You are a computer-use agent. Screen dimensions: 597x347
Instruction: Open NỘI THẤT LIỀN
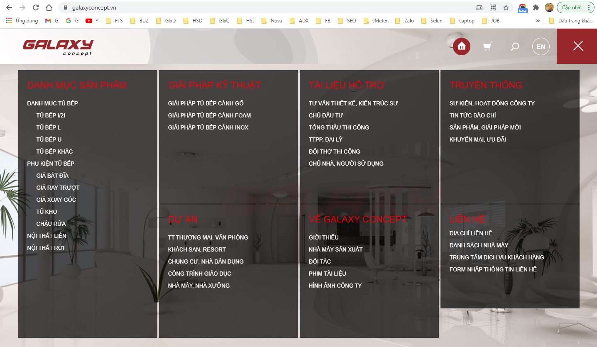point(46,236)
